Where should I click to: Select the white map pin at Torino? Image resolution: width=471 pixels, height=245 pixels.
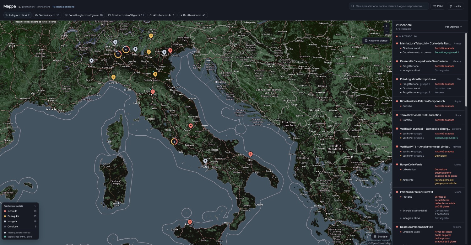pos(91,61)
